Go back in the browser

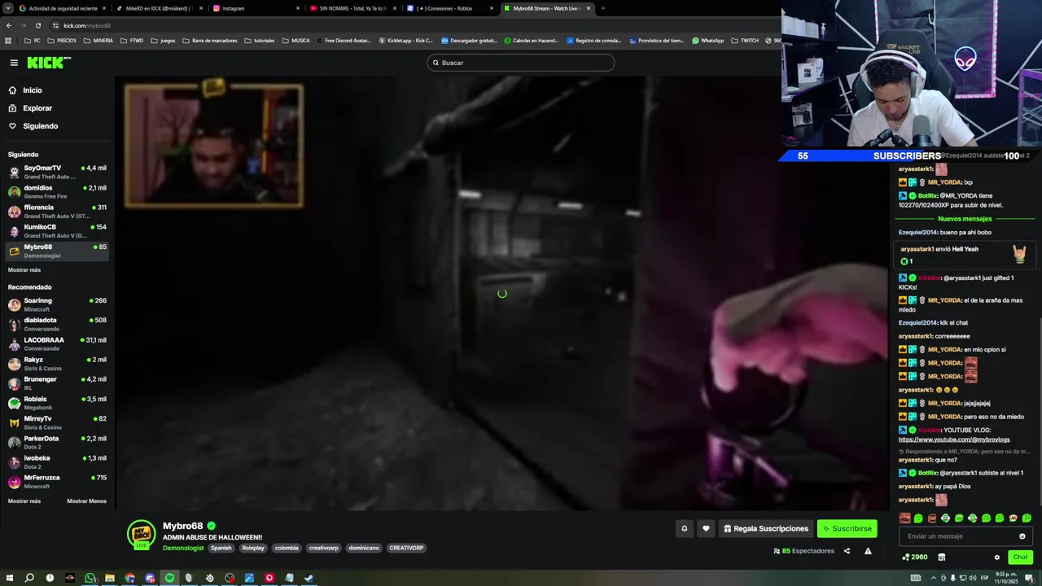[9, 25]
